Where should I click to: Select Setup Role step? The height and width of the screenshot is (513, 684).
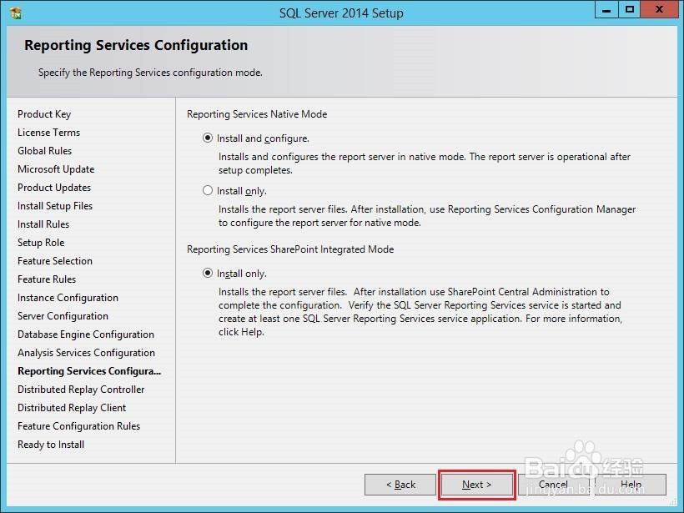tap(41, 243)
